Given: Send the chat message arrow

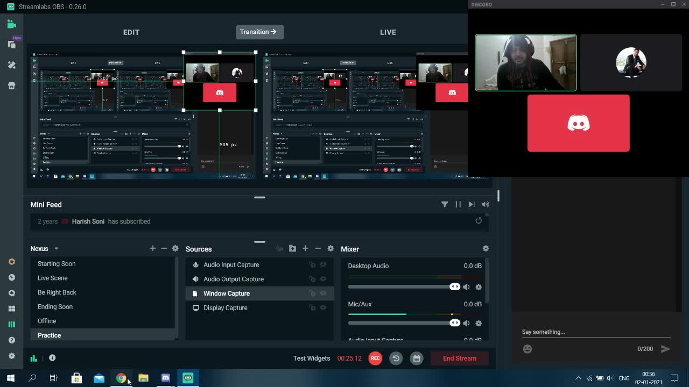Looking at the screenshot, I should coord(665,349).
